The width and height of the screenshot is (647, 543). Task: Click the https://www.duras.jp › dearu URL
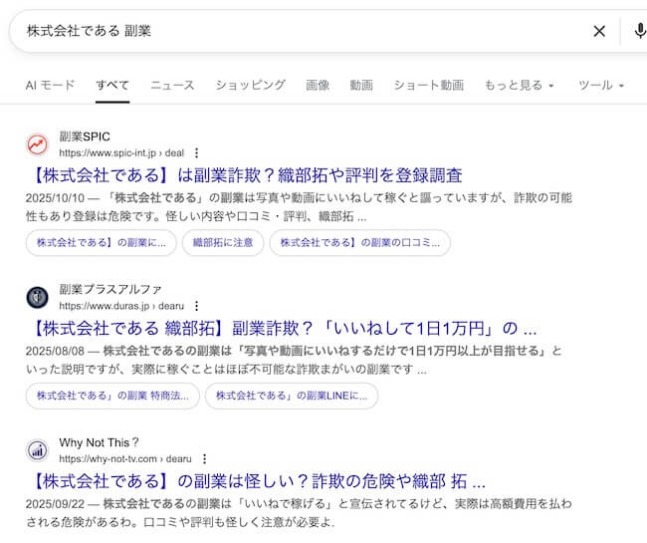[x=121, y=306]
